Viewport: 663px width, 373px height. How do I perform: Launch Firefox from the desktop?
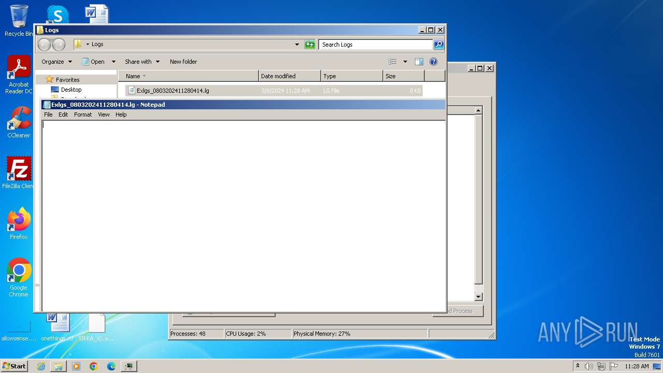pyautogui.click(x=19, y=224)
